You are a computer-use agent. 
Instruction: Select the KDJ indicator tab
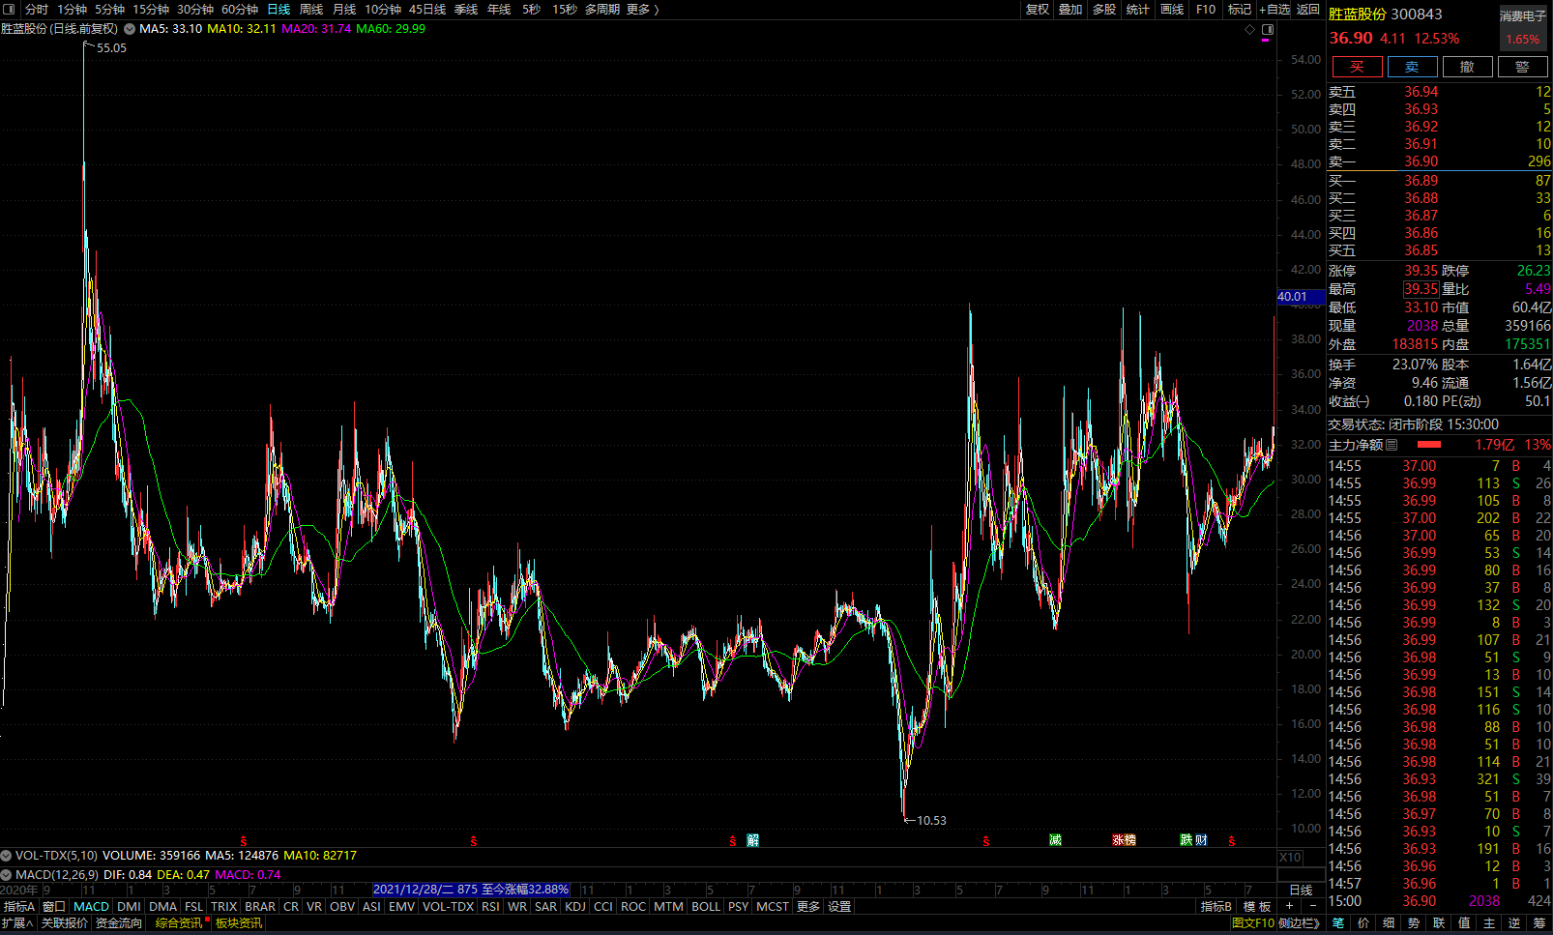(575, 907)
